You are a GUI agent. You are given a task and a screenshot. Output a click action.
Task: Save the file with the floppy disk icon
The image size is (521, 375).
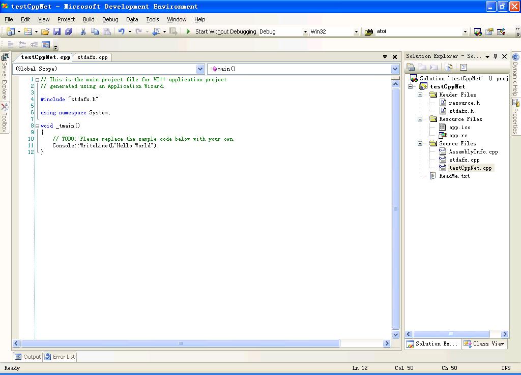[x=57, y=32]
